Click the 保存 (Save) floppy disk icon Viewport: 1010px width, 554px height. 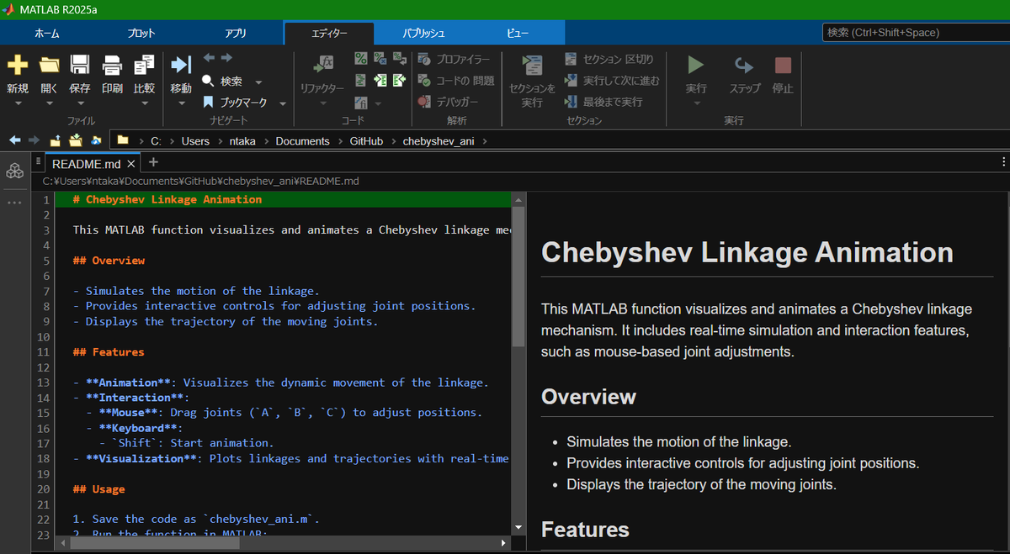pos(80,65)
